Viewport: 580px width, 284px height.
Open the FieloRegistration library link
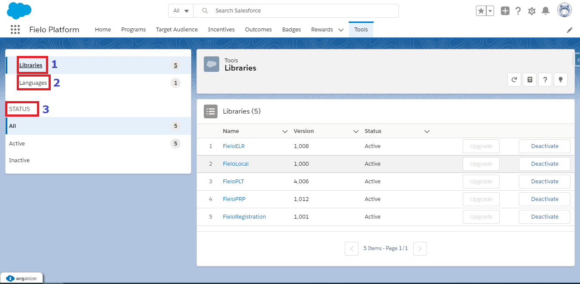(x=244, y=217)
